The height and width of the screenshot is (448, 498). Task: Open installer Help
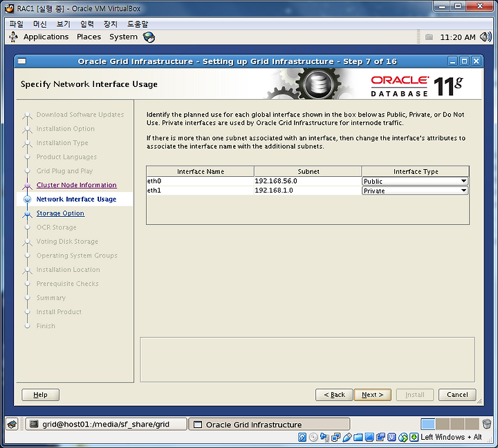coord(40,395)
